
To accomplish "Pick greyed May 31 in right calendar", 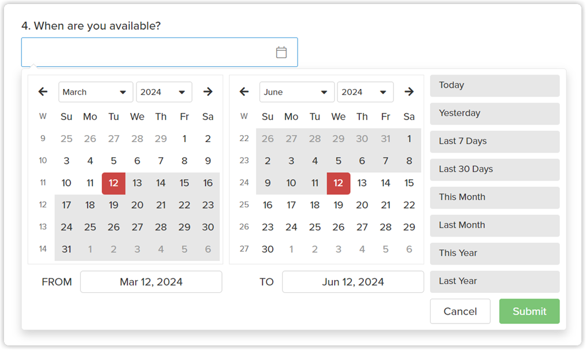I will pos(385,139).
